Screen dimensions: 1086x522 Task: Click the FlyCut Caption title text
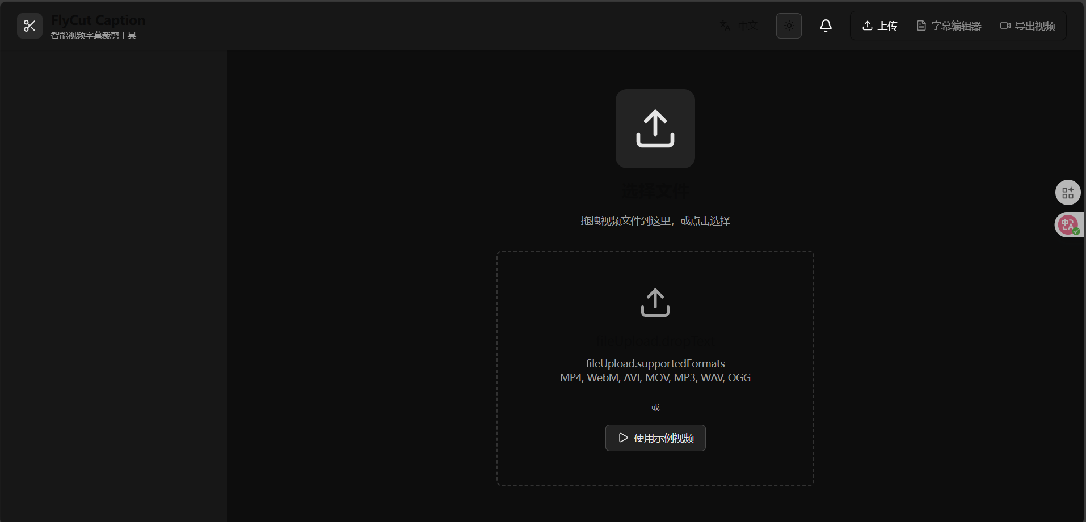98,20
